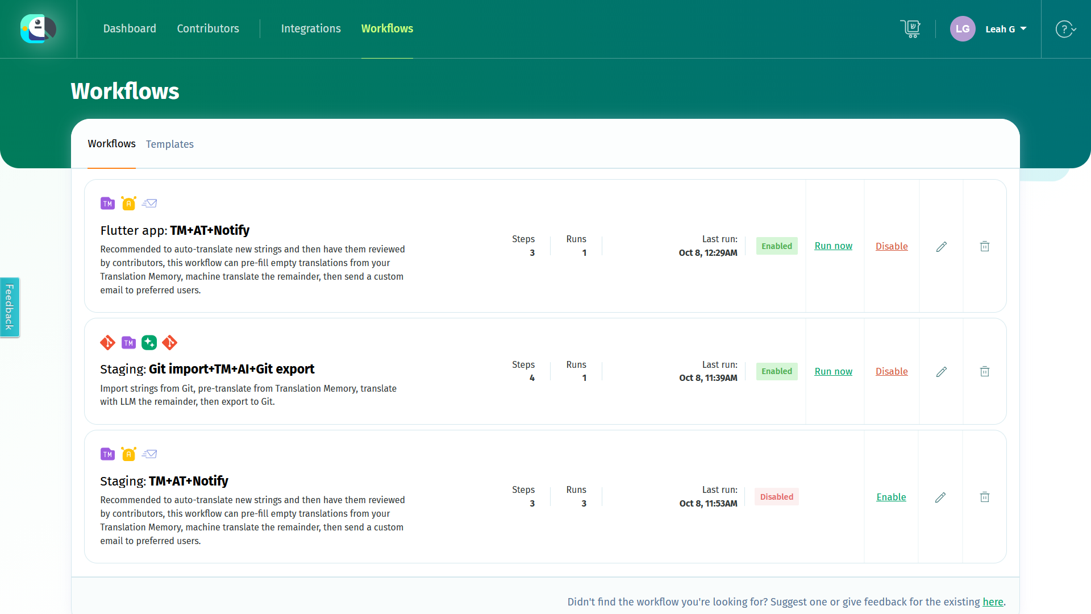Disable the Staging Git import workflow
Viewport: 1091px width, 614px height.
pos(892,371)
